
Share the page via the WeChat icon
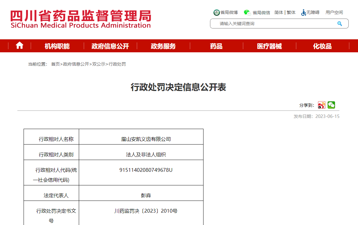click(331, 105)
